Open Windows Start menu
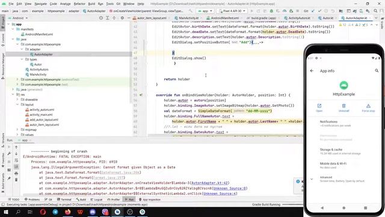The width and height of the screenshot is (385, 217). tap(5, 212)
